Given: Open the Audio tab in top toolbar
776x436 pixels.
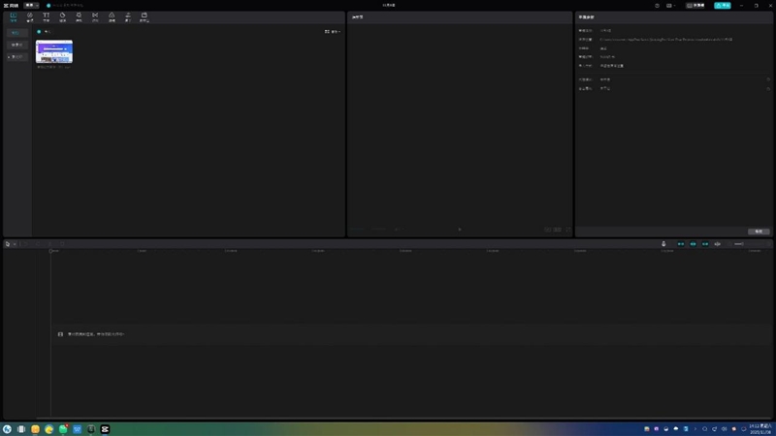Looking at the screenshot, I should 30,16.
